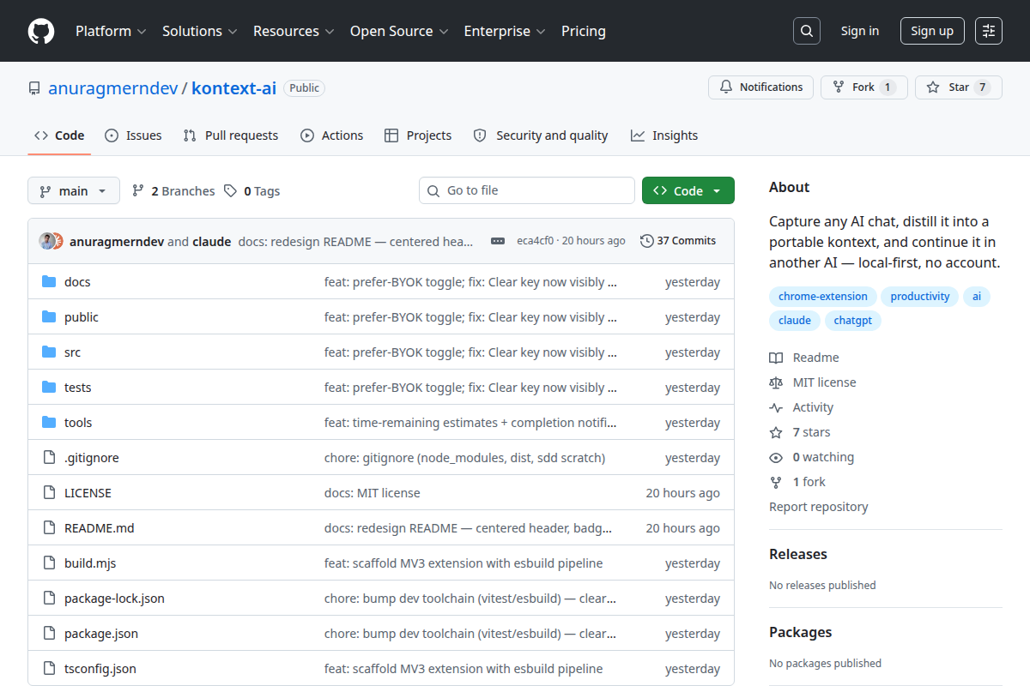Click the chatgpt topic tag
The image size is (1030, 686).
pyautogui.click(x=852, y=321)
